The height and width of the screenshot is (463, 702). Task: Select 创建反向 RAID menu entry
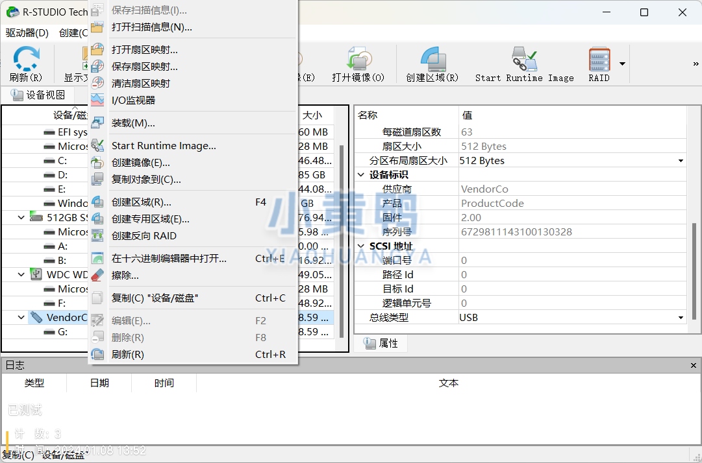coord(194,235)
